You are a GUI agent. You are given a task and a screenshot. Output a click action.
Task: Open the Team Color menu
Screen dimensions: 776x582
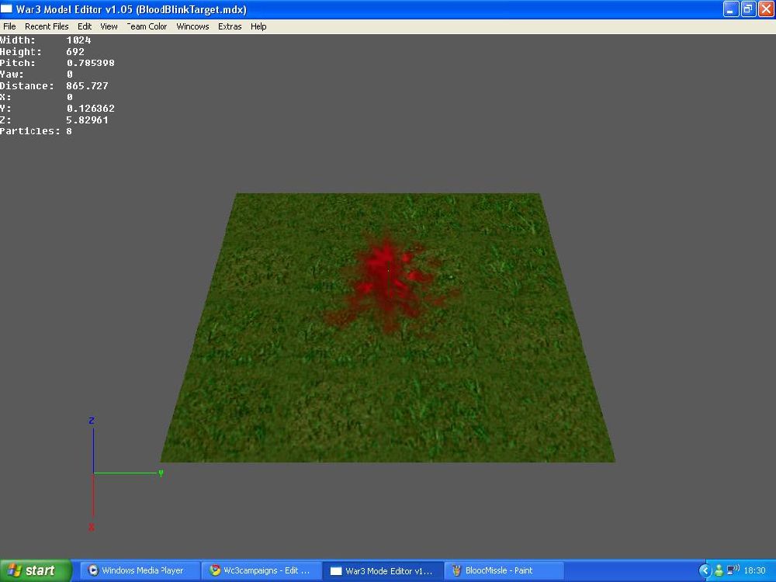point(147,26)
